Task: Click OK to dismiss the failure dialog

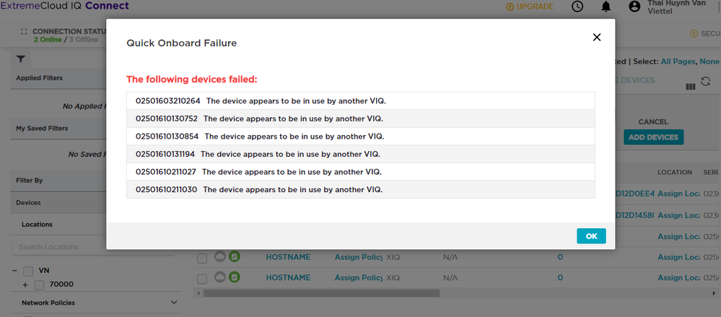Action: tap(591, 236)
